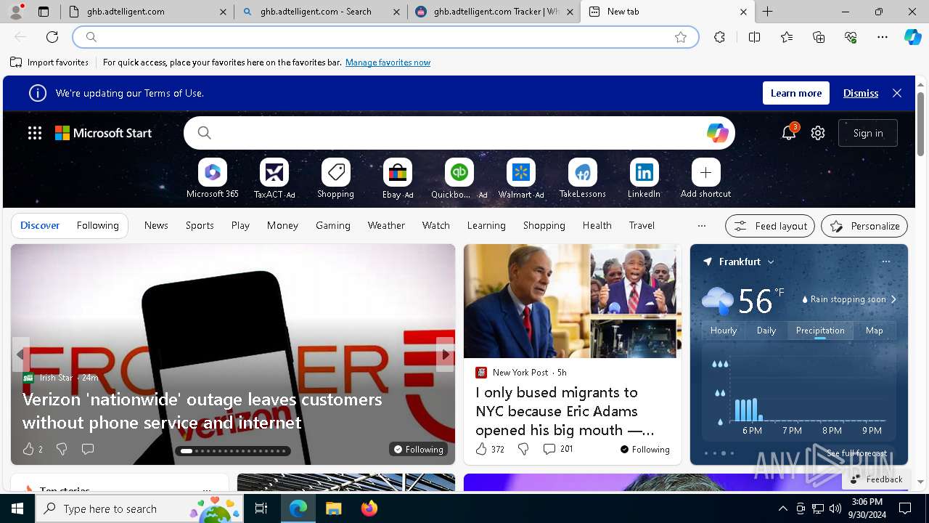Viewport: 929px width, 523px height.
Task: Open browser Favorites star-list icon
Action: (x=787, y=37)
